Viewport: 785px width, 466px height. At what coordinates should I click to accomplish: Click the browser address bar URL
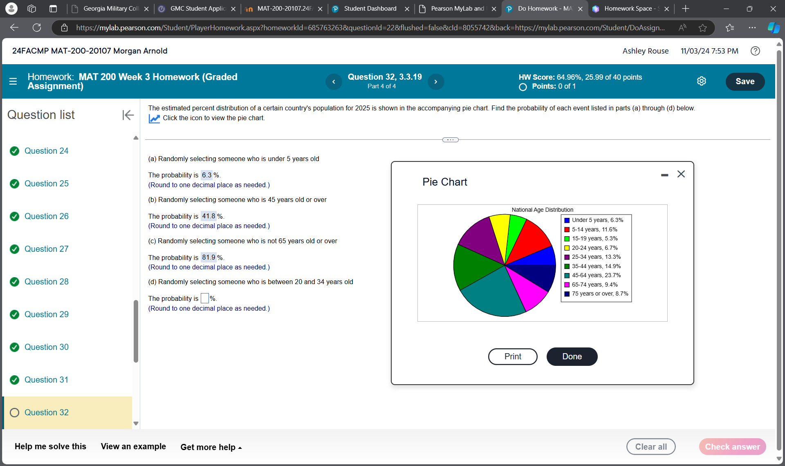tap(370, 28)
